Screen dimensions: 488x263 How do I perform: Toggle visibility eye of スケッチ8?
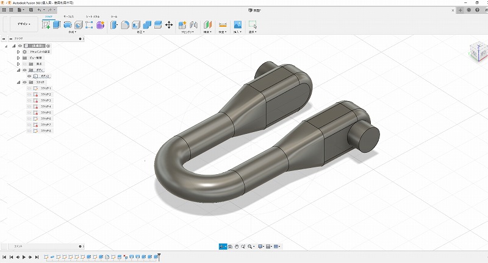(29, 131)
